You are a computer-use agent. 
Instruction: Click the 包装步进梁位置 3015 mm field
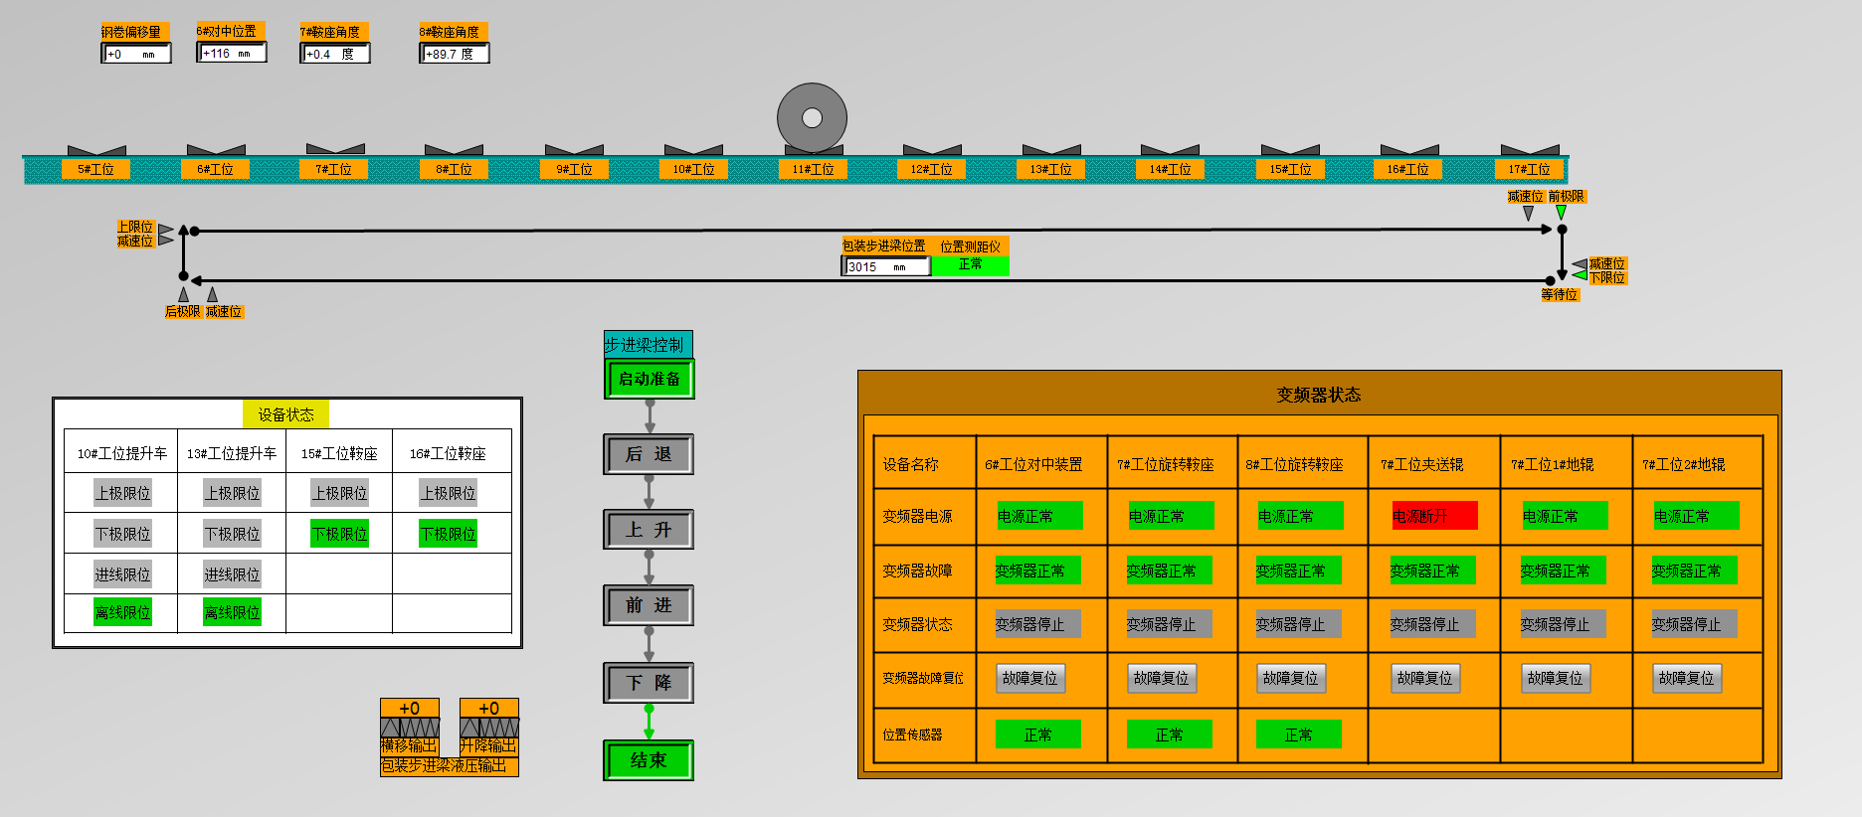click(886, 266)
